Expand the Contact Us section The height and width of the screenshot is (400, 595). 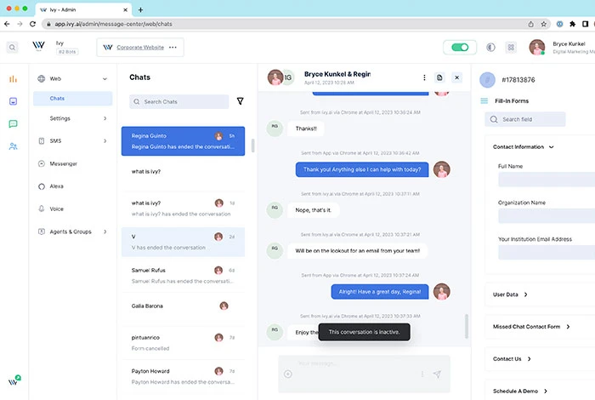529,359
